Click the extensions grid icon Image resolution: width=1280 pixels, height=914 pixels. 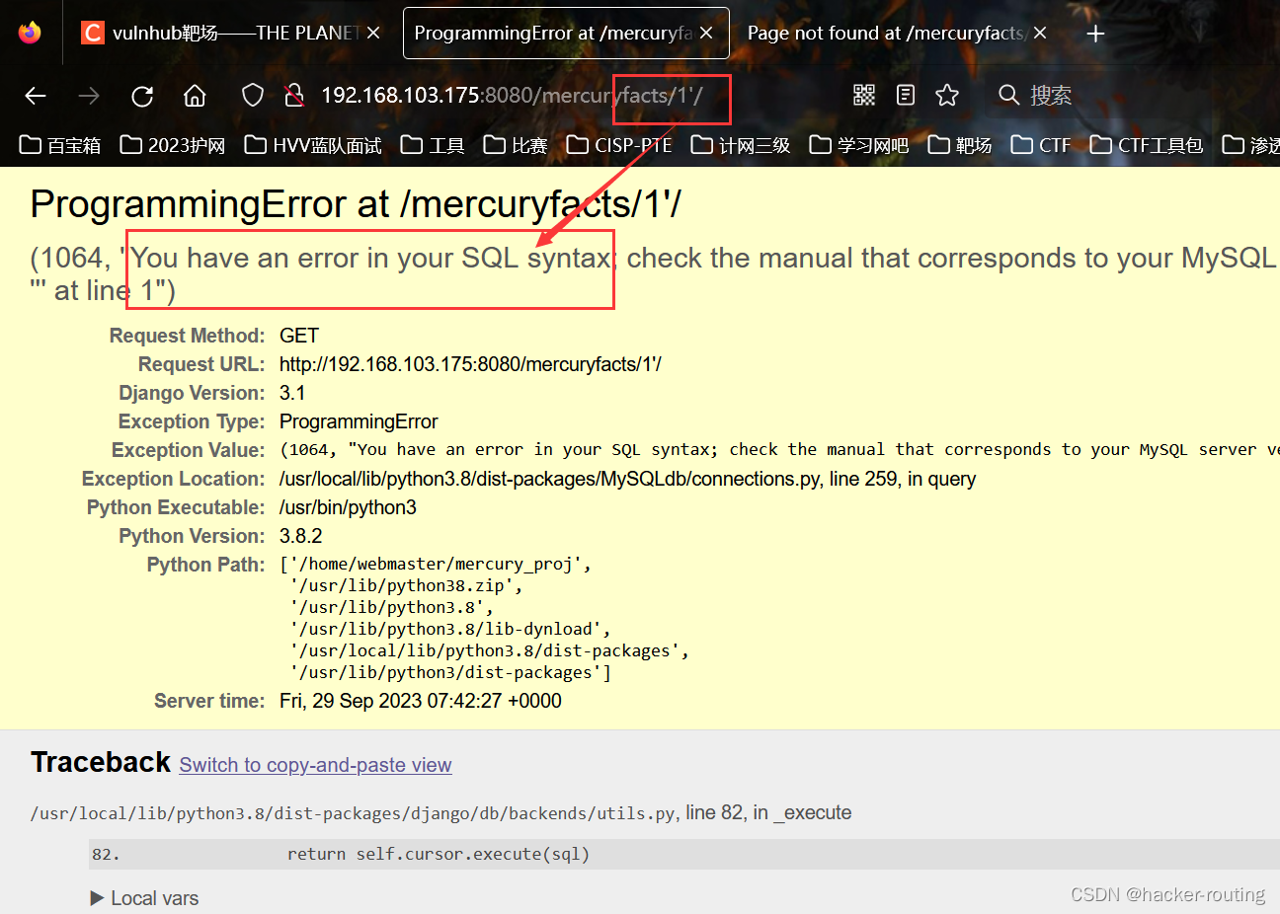click(863, 95)
